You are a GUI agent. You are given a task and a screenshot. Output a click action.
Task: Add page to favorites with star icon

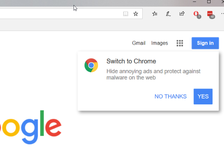coord(136,14)
